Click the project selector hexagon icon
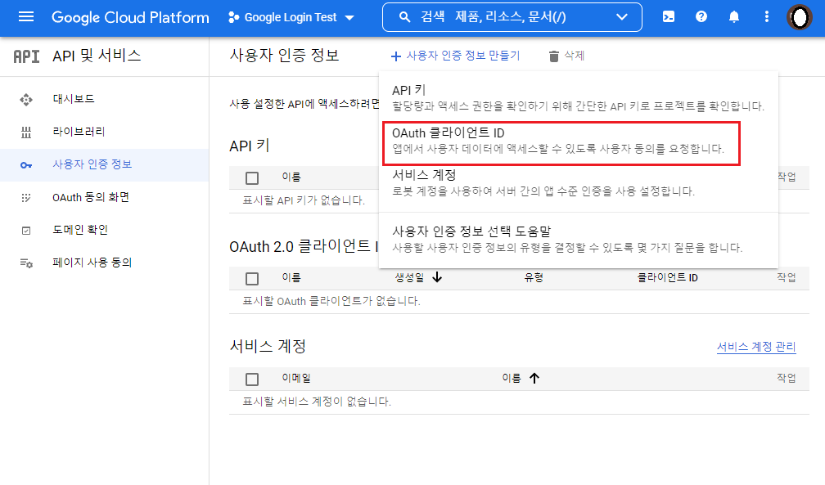 (233, 17)
